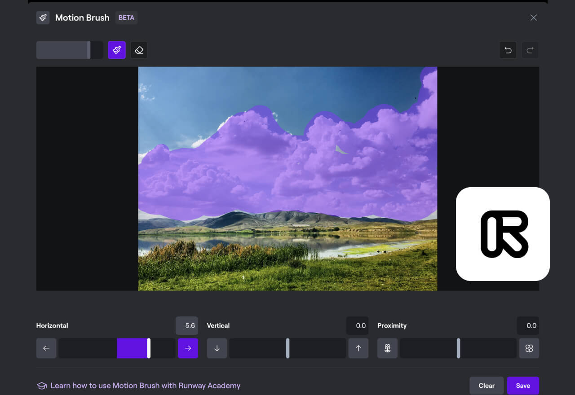Image resolution: width=575 pixels, height=395 pixels.
Task: Click the Horizontal motion slider handle
Action: click(x=149, y=348)
